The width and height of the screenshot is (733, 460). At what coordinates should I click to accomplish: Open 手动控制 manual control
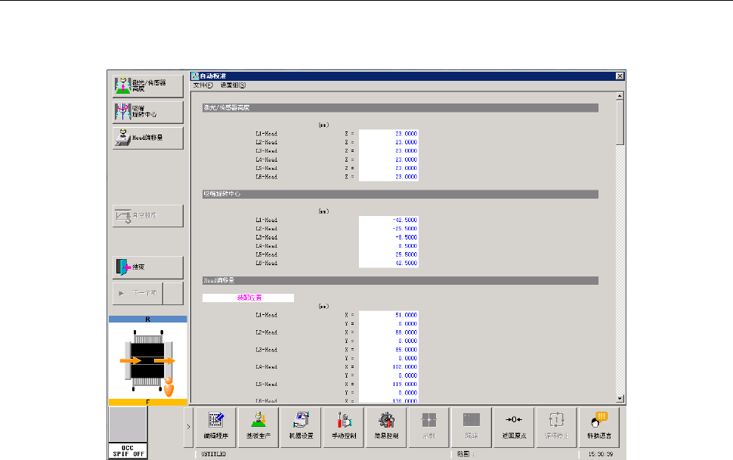pyautogui.click(x=344, y=428)
